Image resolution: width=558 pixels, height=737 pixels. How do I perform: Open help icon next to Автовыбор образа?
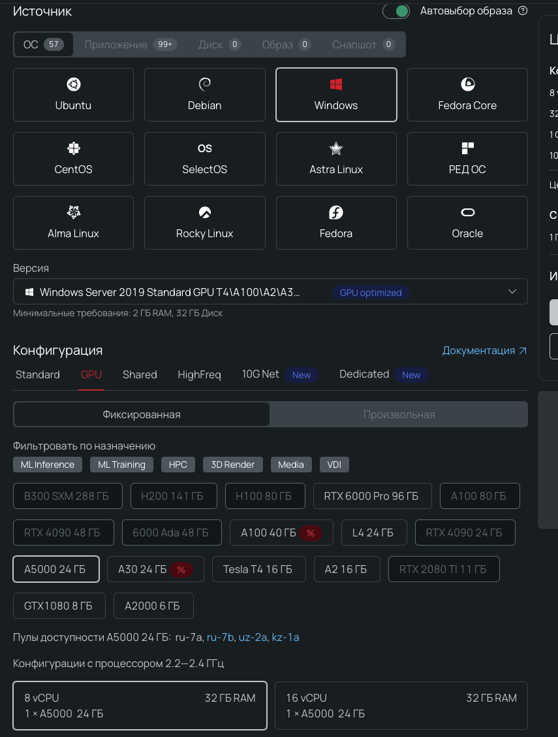[x=523, y=11]
